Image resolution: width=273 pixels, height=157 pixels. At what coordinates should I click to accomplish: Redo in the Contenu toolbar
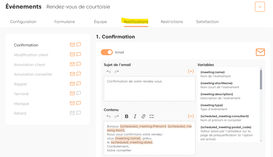click(117, 116)
